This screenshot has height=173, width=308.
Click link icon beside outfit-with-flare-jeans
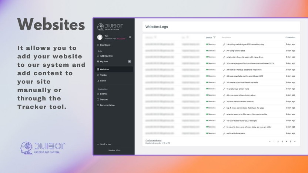(x=224, y=133)
